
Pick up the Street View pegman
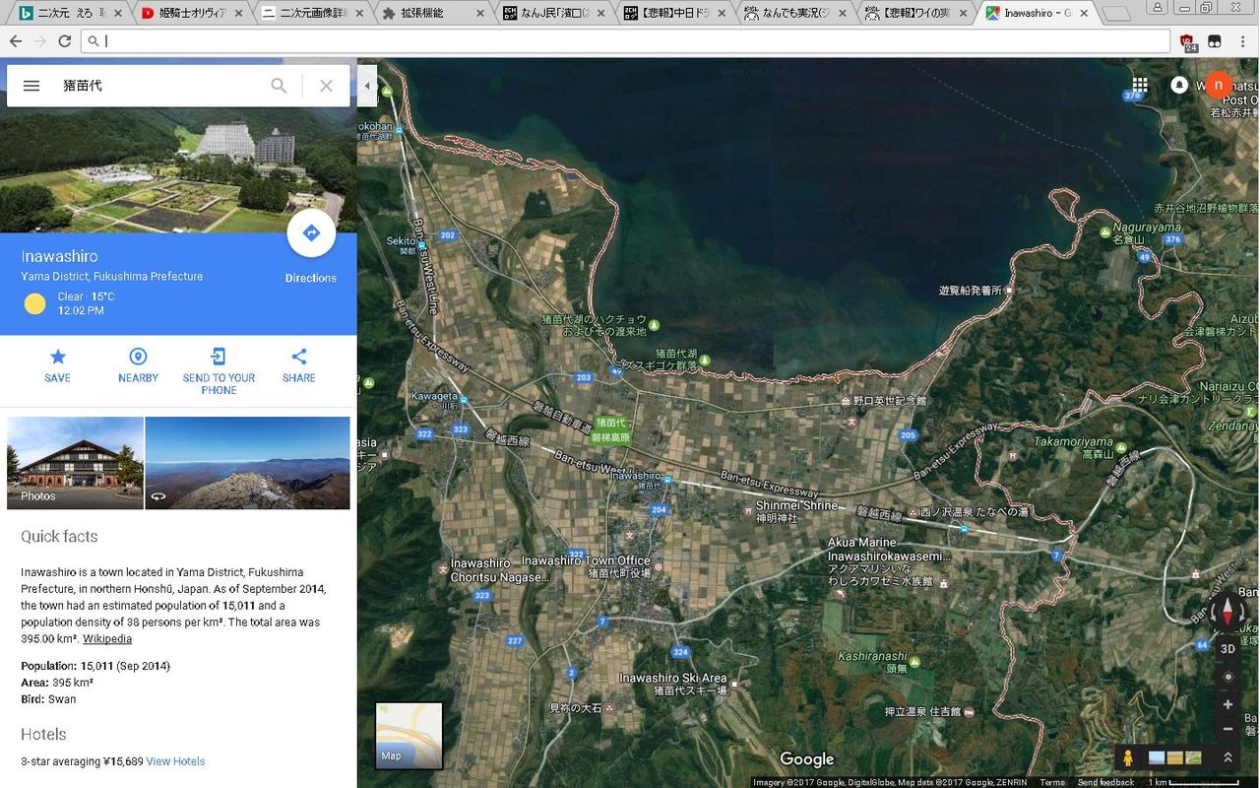pos(1128,757)
